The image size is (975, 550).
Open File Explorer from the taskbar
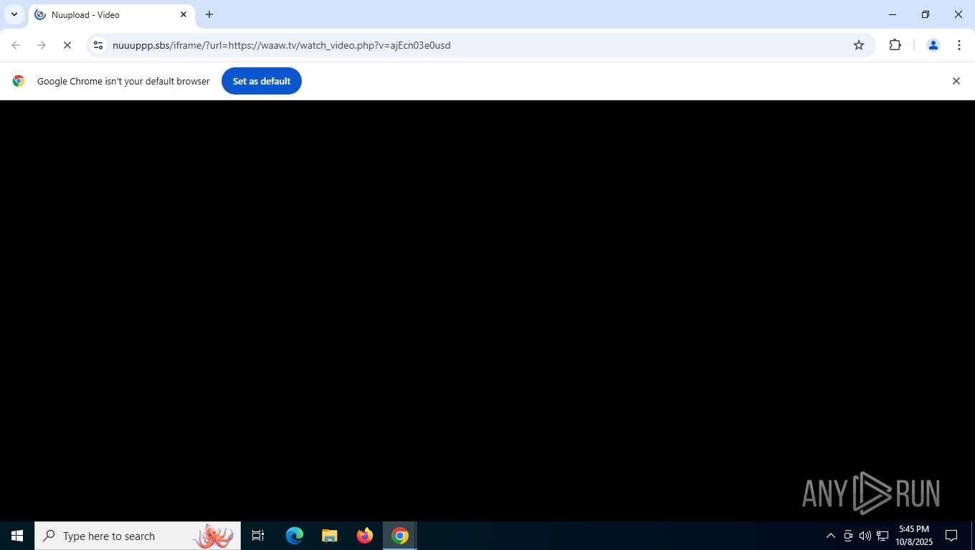[330, 536]
